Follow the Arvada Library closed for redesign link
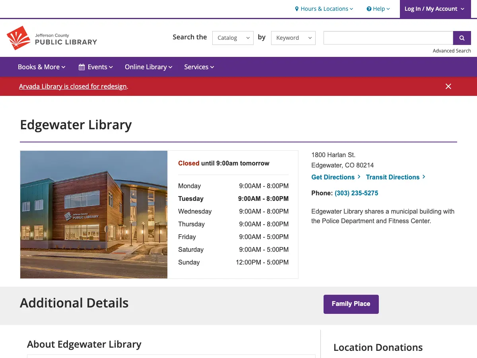477x358 pixels. tap(73, 86)
